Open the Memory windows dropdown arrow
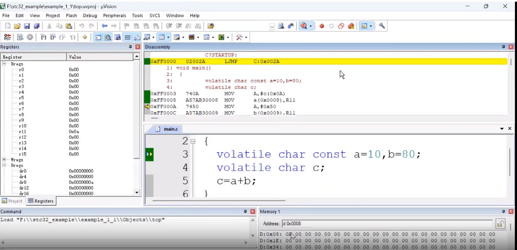Image resolution: width=517 pixels, height=250 pixels. point(168,37)
